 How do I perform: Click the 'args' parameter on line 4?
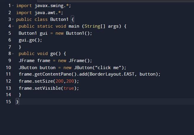[x=113, y=26]
